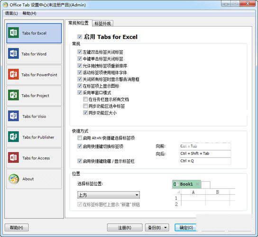This screenshot has width=258, height=237.
Task: Select the Access icon in sidebar
Action: [x=13, y=157]
